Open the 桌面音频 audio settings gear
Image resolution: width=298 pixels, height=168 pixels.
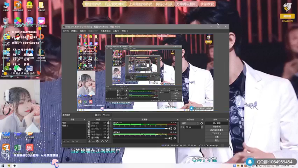click(x=175, y=138)
